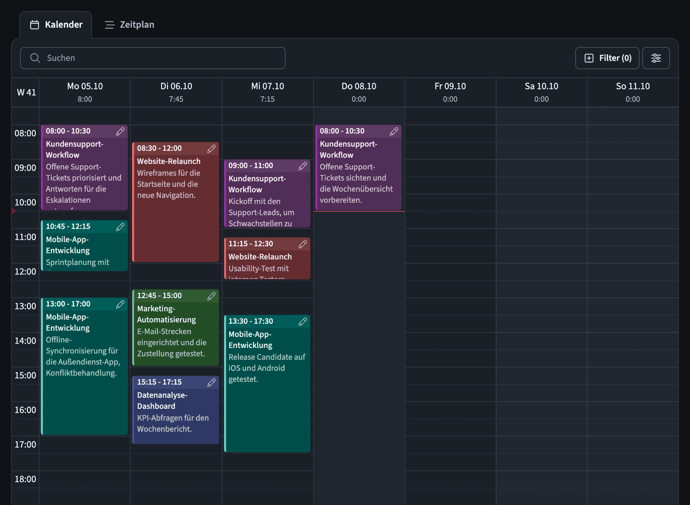Image resolution: width=690 pixels, height=505 pixels.
Task: Select the Di 06.10 day header
Action: point(176,92)
